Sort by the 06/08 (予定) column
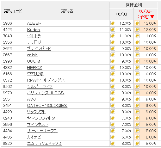This screenshot has height=148, width=161. [146, 14]
